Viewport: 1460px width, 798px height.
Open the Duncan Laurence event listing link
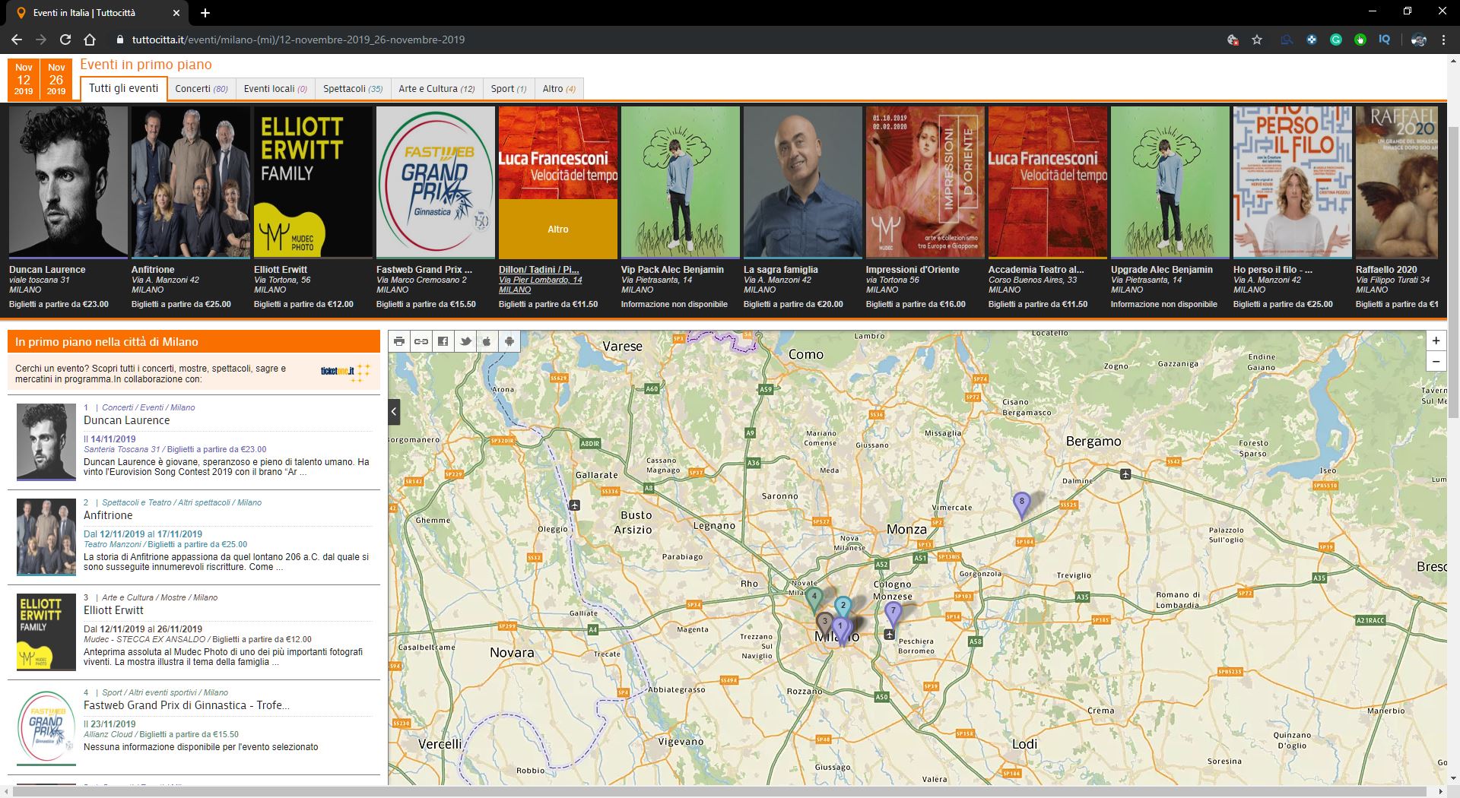127,420
